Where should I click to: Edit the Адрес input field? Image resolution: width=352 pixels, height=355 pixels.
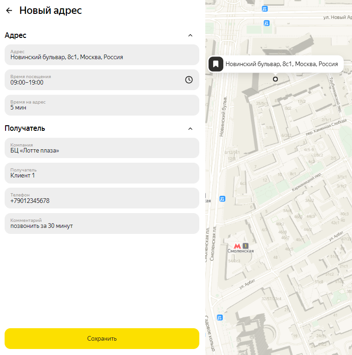click(x=102, y=55)
